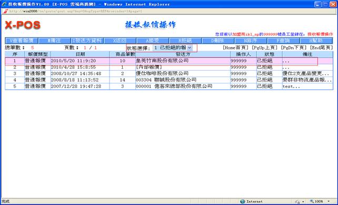The width and height of the screenshot is (338, 205).
Task: Click the page icon in address bar
Action: point(5,11)
